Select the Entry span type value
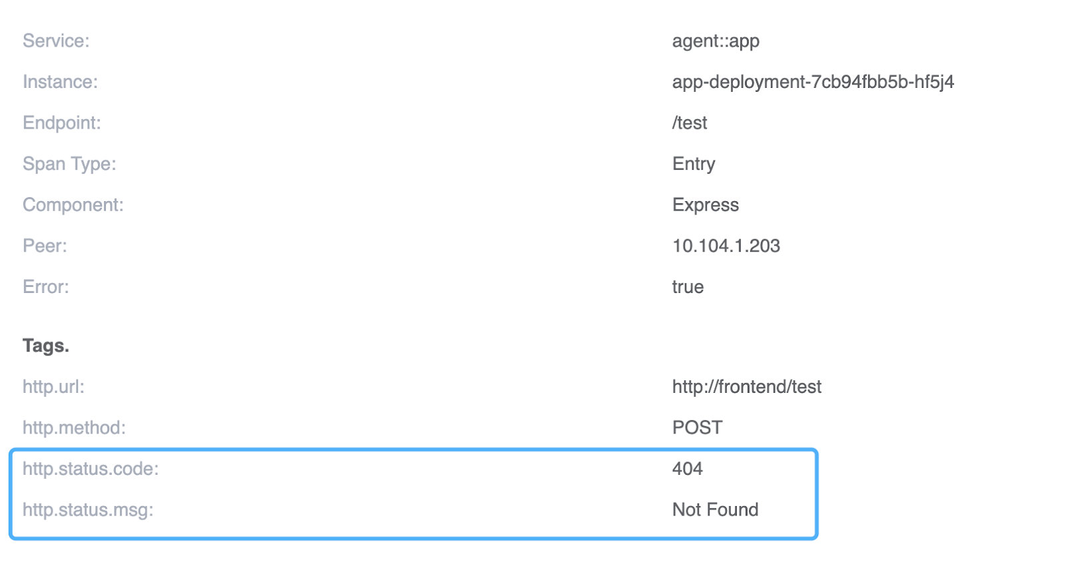This screenshot has width=1066, height=586. (694, 164)
